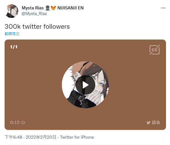Click the 2022年2月20日 date
This screenshot has height=145, width=170.
41,137
